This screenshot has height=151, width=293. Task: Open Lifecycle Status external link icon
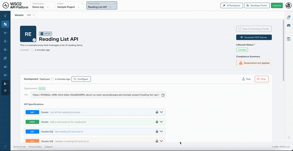pos(254,45)
